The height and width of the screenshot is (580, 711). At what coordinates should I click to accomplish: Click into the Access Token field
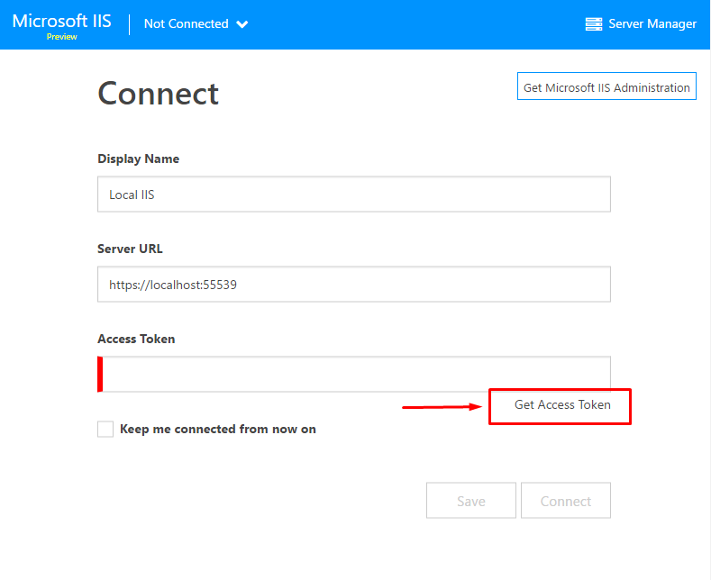point(353,374)
